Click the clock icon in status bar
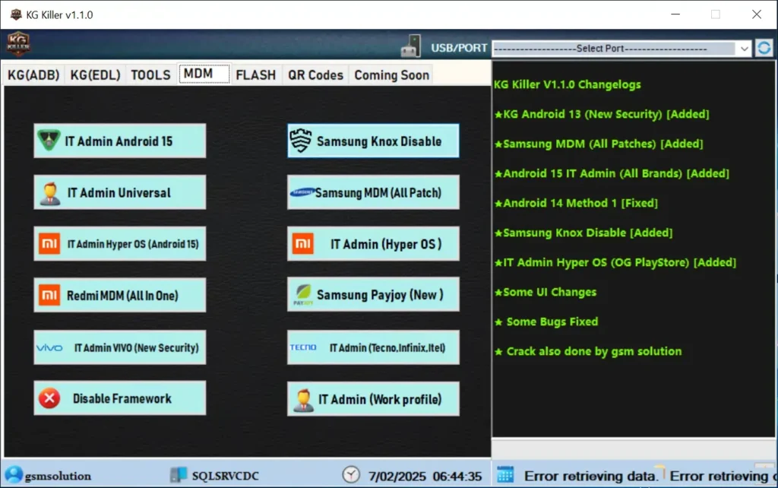The height and width of the screenshot is (488, 778). 351,474
